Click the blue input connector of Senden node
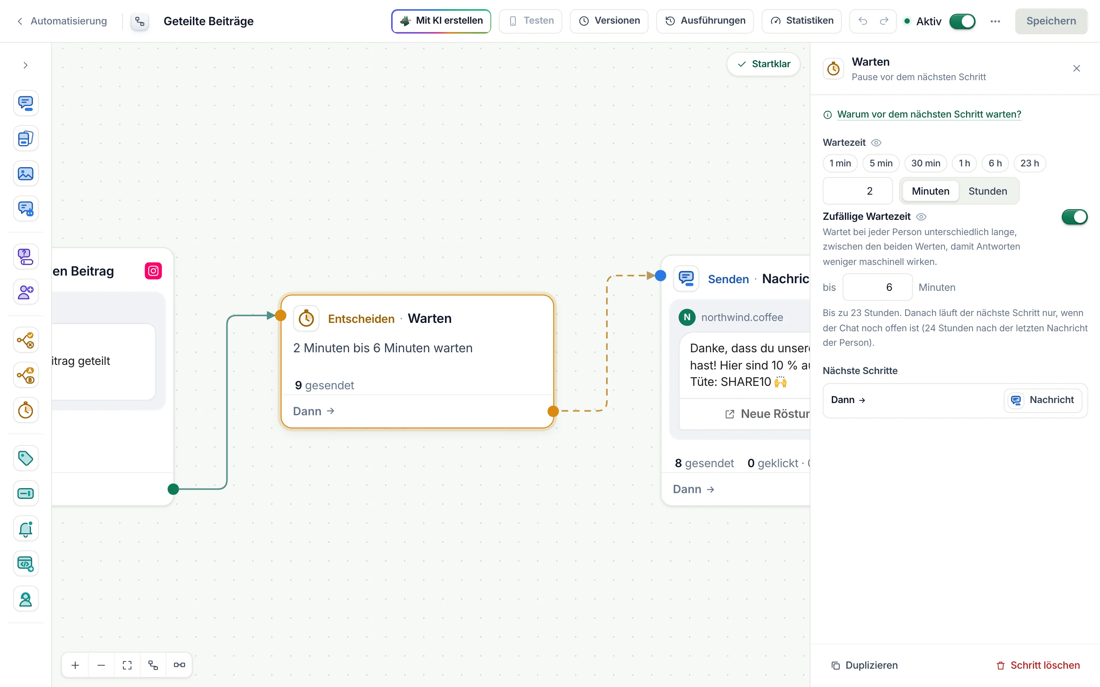Viewport: 1100px width, 687px height. (660, 275)
